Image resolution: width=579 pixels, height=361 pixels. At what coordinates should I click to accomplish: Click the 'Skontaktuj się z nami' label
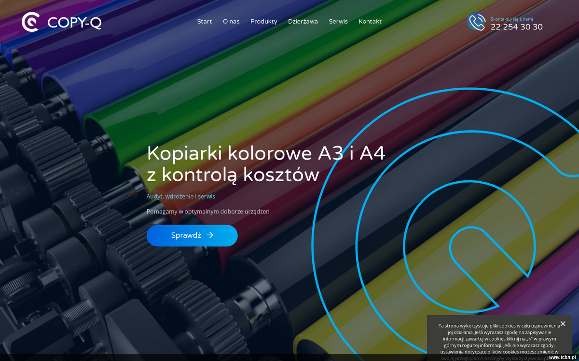pyautogui.click(x=512, y=19)
